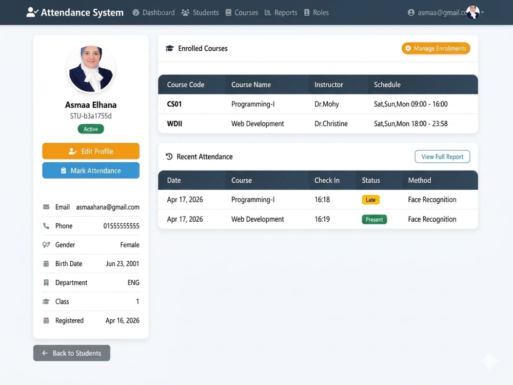Image resolution: width=513 pixels, height=385 pixels.
Task: Click registered date Apr 16, 2026
Action: click(123, 320)
